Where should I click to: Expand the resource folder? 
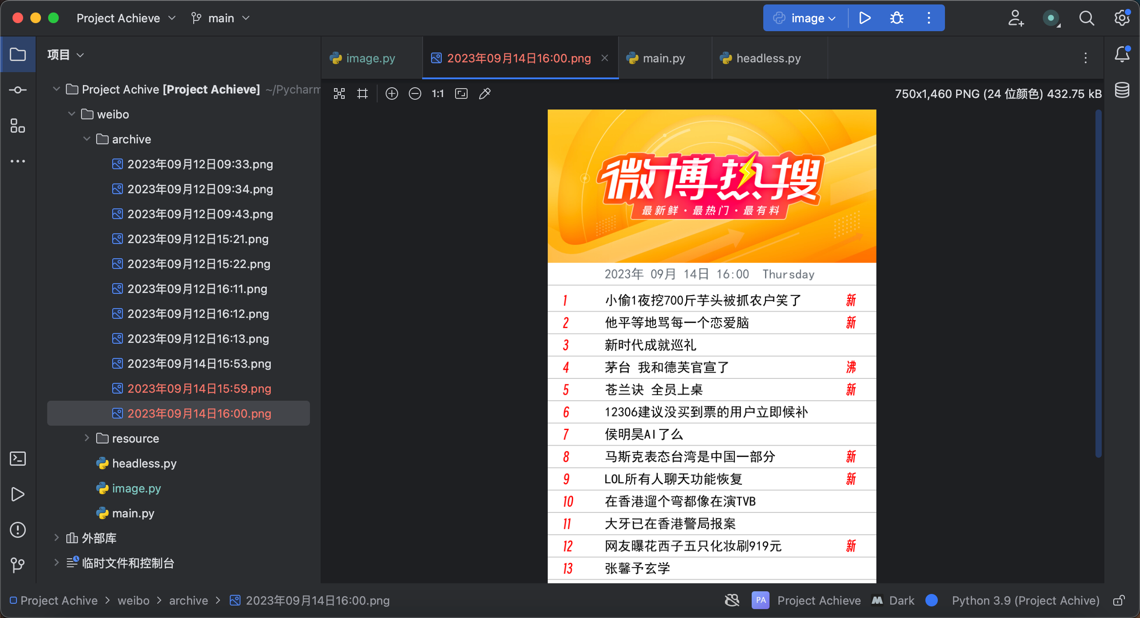(x=87, y=439)
